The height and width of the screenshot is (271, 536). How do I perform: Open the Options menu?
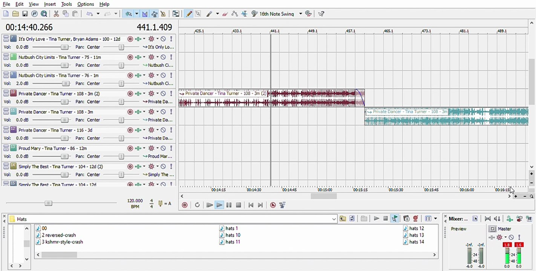[x=86, y=4]
